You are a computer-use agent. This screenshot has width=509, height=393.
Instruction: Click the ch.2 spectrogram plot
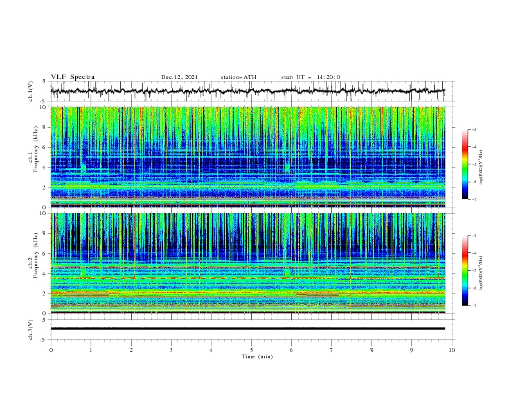pos(248,263)
